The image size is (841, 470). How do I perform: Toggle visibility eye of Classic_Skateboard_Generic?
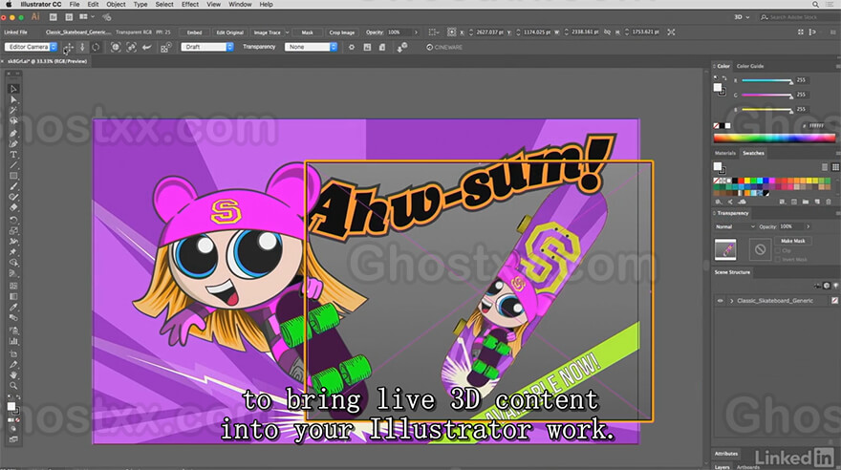(x=721, y=301)
